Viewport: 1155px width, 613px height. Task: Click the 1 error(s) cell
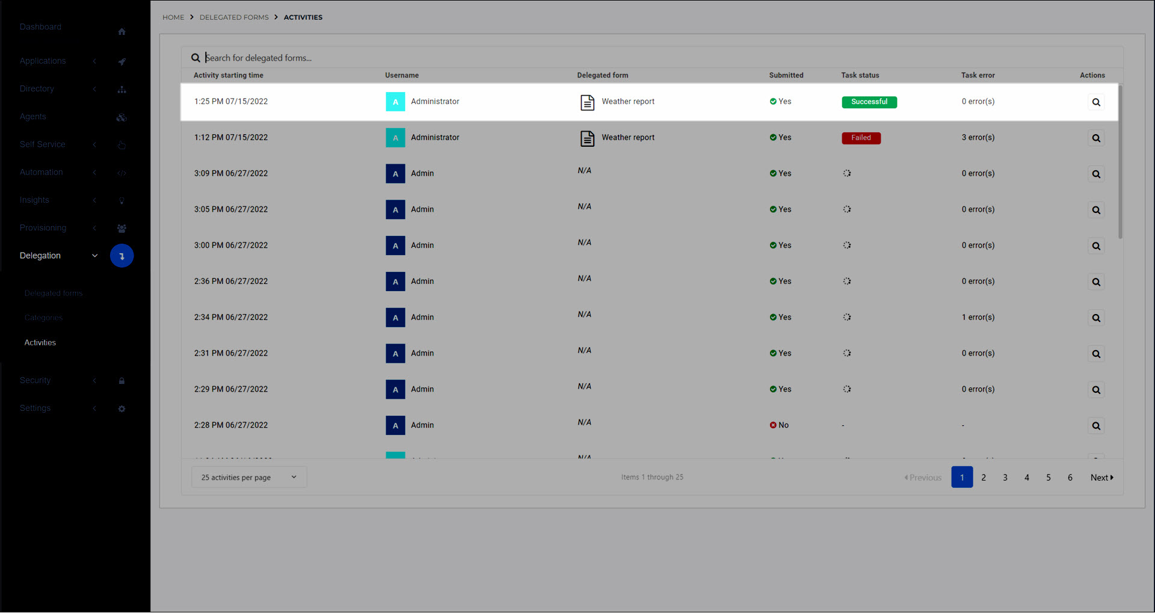click(x=978, y=318)
